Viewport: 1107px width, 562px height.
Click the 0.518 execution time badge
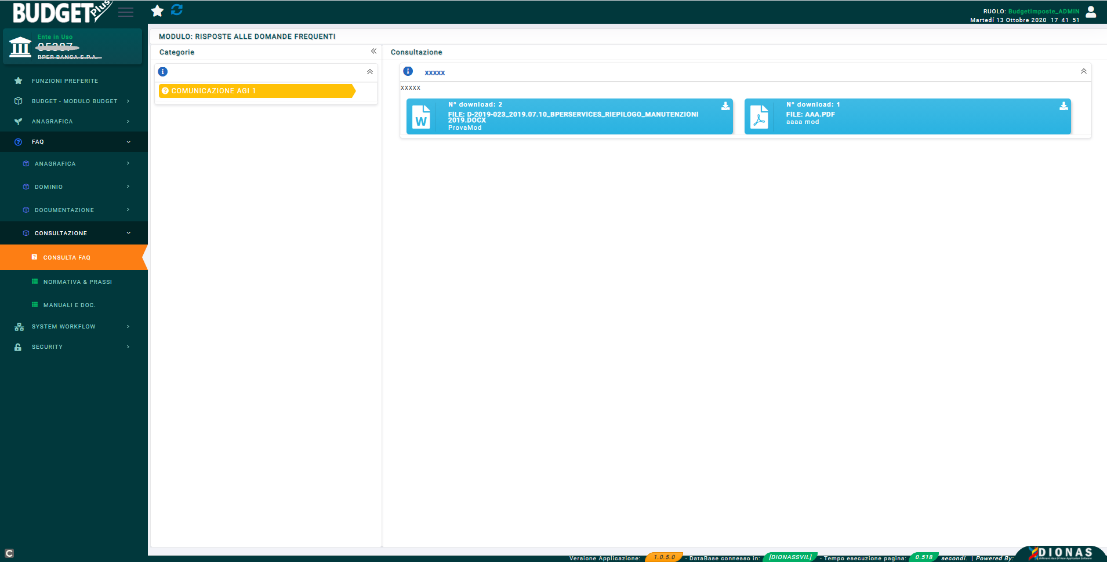pyautogui.click(x=924, y=557)
